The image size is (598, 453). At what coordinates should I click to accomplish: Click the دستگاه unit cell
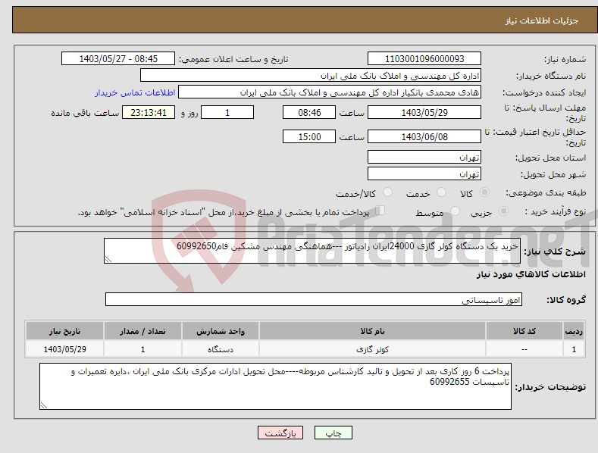(x=220, y=349)
